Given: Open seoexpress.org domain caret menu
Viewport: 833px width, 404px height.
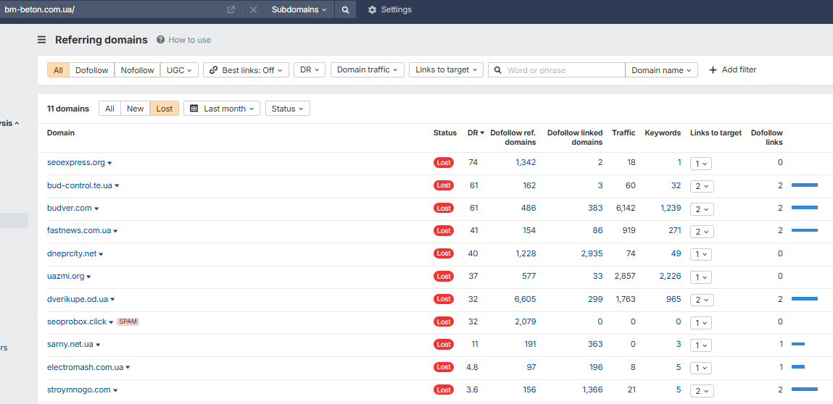Looking at the screenshot, I should (x=109, y=163).
